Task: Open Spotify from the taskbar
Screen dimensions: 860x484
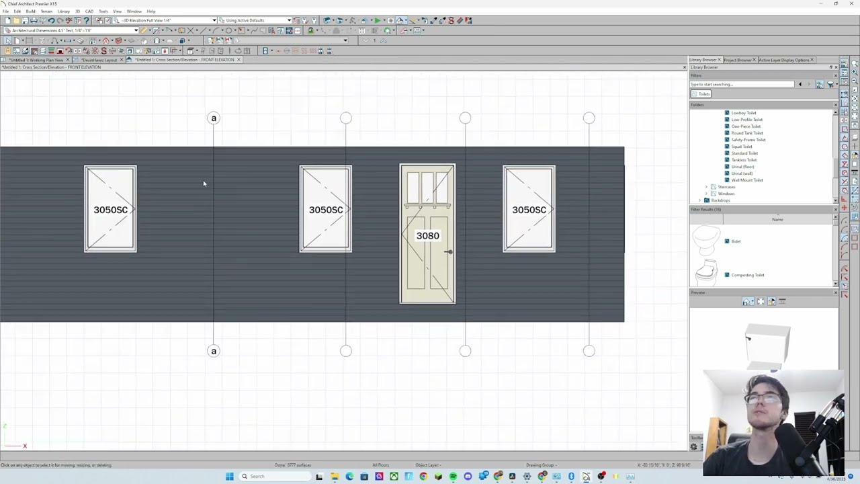Action: [453, 476]
